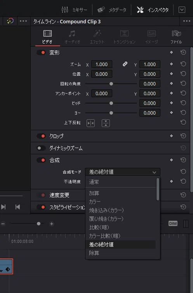Open the ミキサー (Mixer) panel

pyautogui.click(x=74, y=10)
